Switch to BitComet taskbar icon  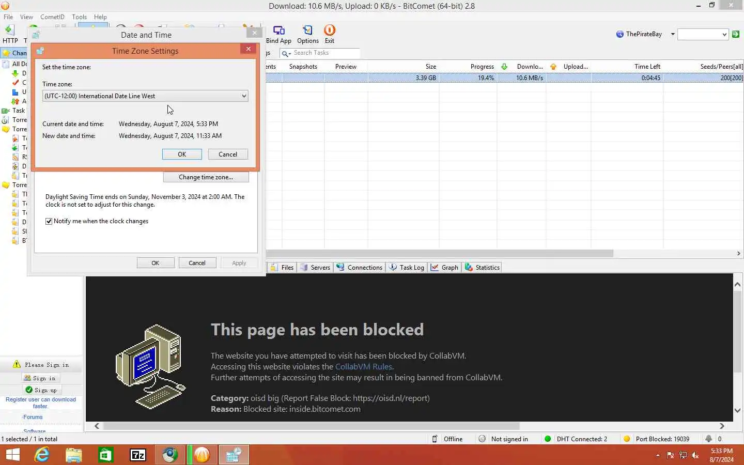click(x=202, y=455)
